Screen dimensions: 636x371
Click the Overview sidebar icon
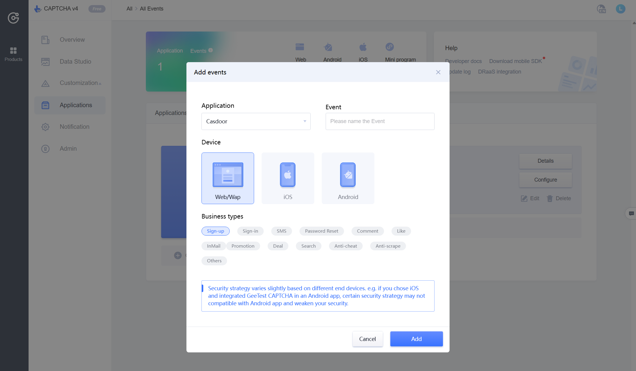click(45, 40)
